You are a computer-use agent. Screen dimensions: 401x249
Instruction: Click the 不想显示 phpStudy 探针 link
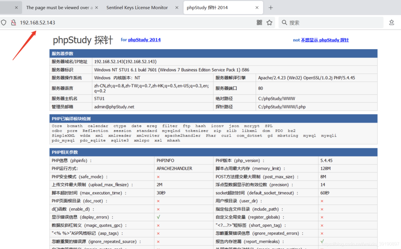click(x=325, y=40)
